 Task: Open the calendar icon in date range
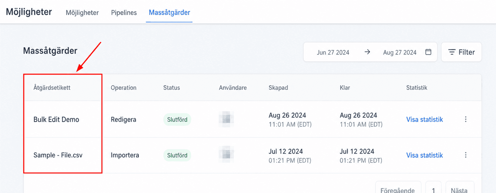point(428,52)
